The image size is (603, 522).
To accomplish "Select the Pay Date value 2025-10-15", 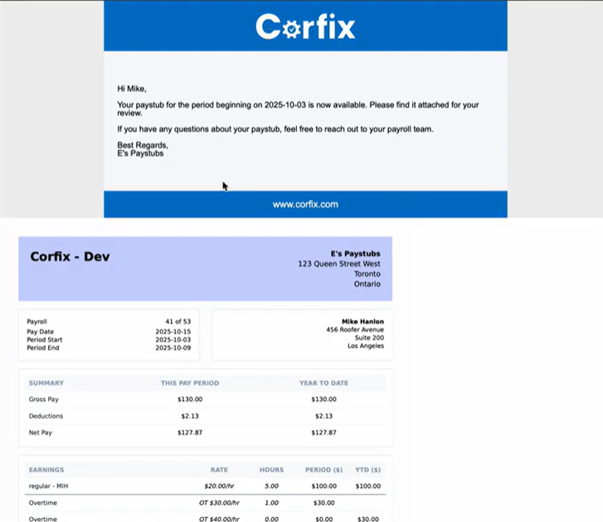I will pos(173,331).
